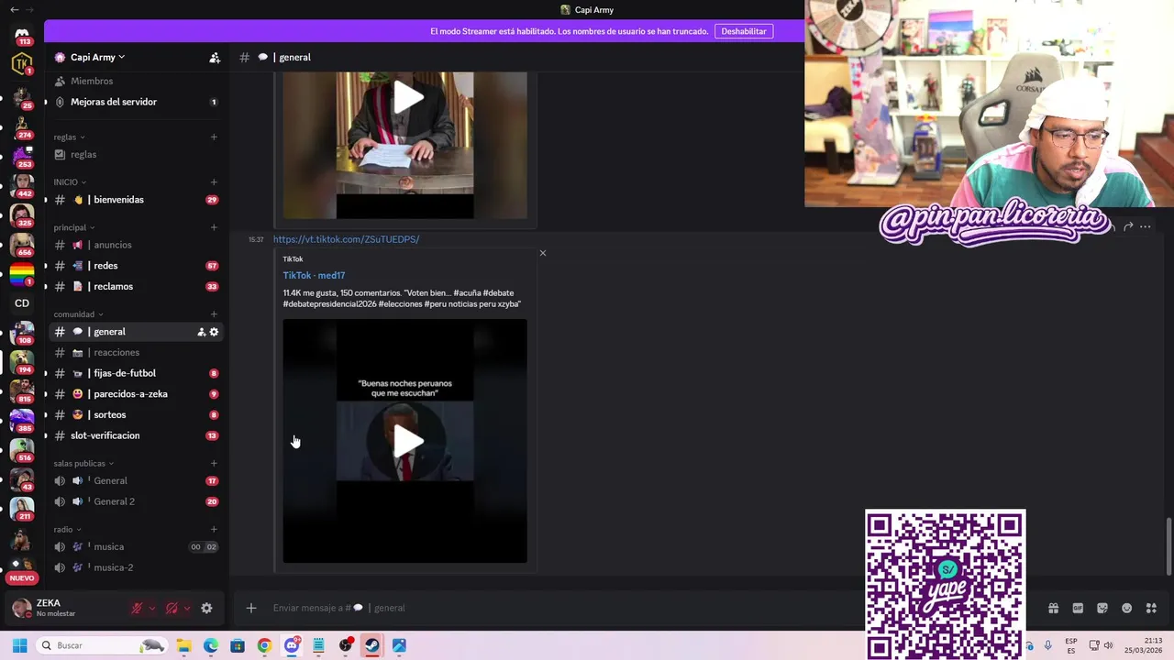The image size is (1174, 660).
Task: Click the taskbar Buscar search box
Action: [101, 645]
